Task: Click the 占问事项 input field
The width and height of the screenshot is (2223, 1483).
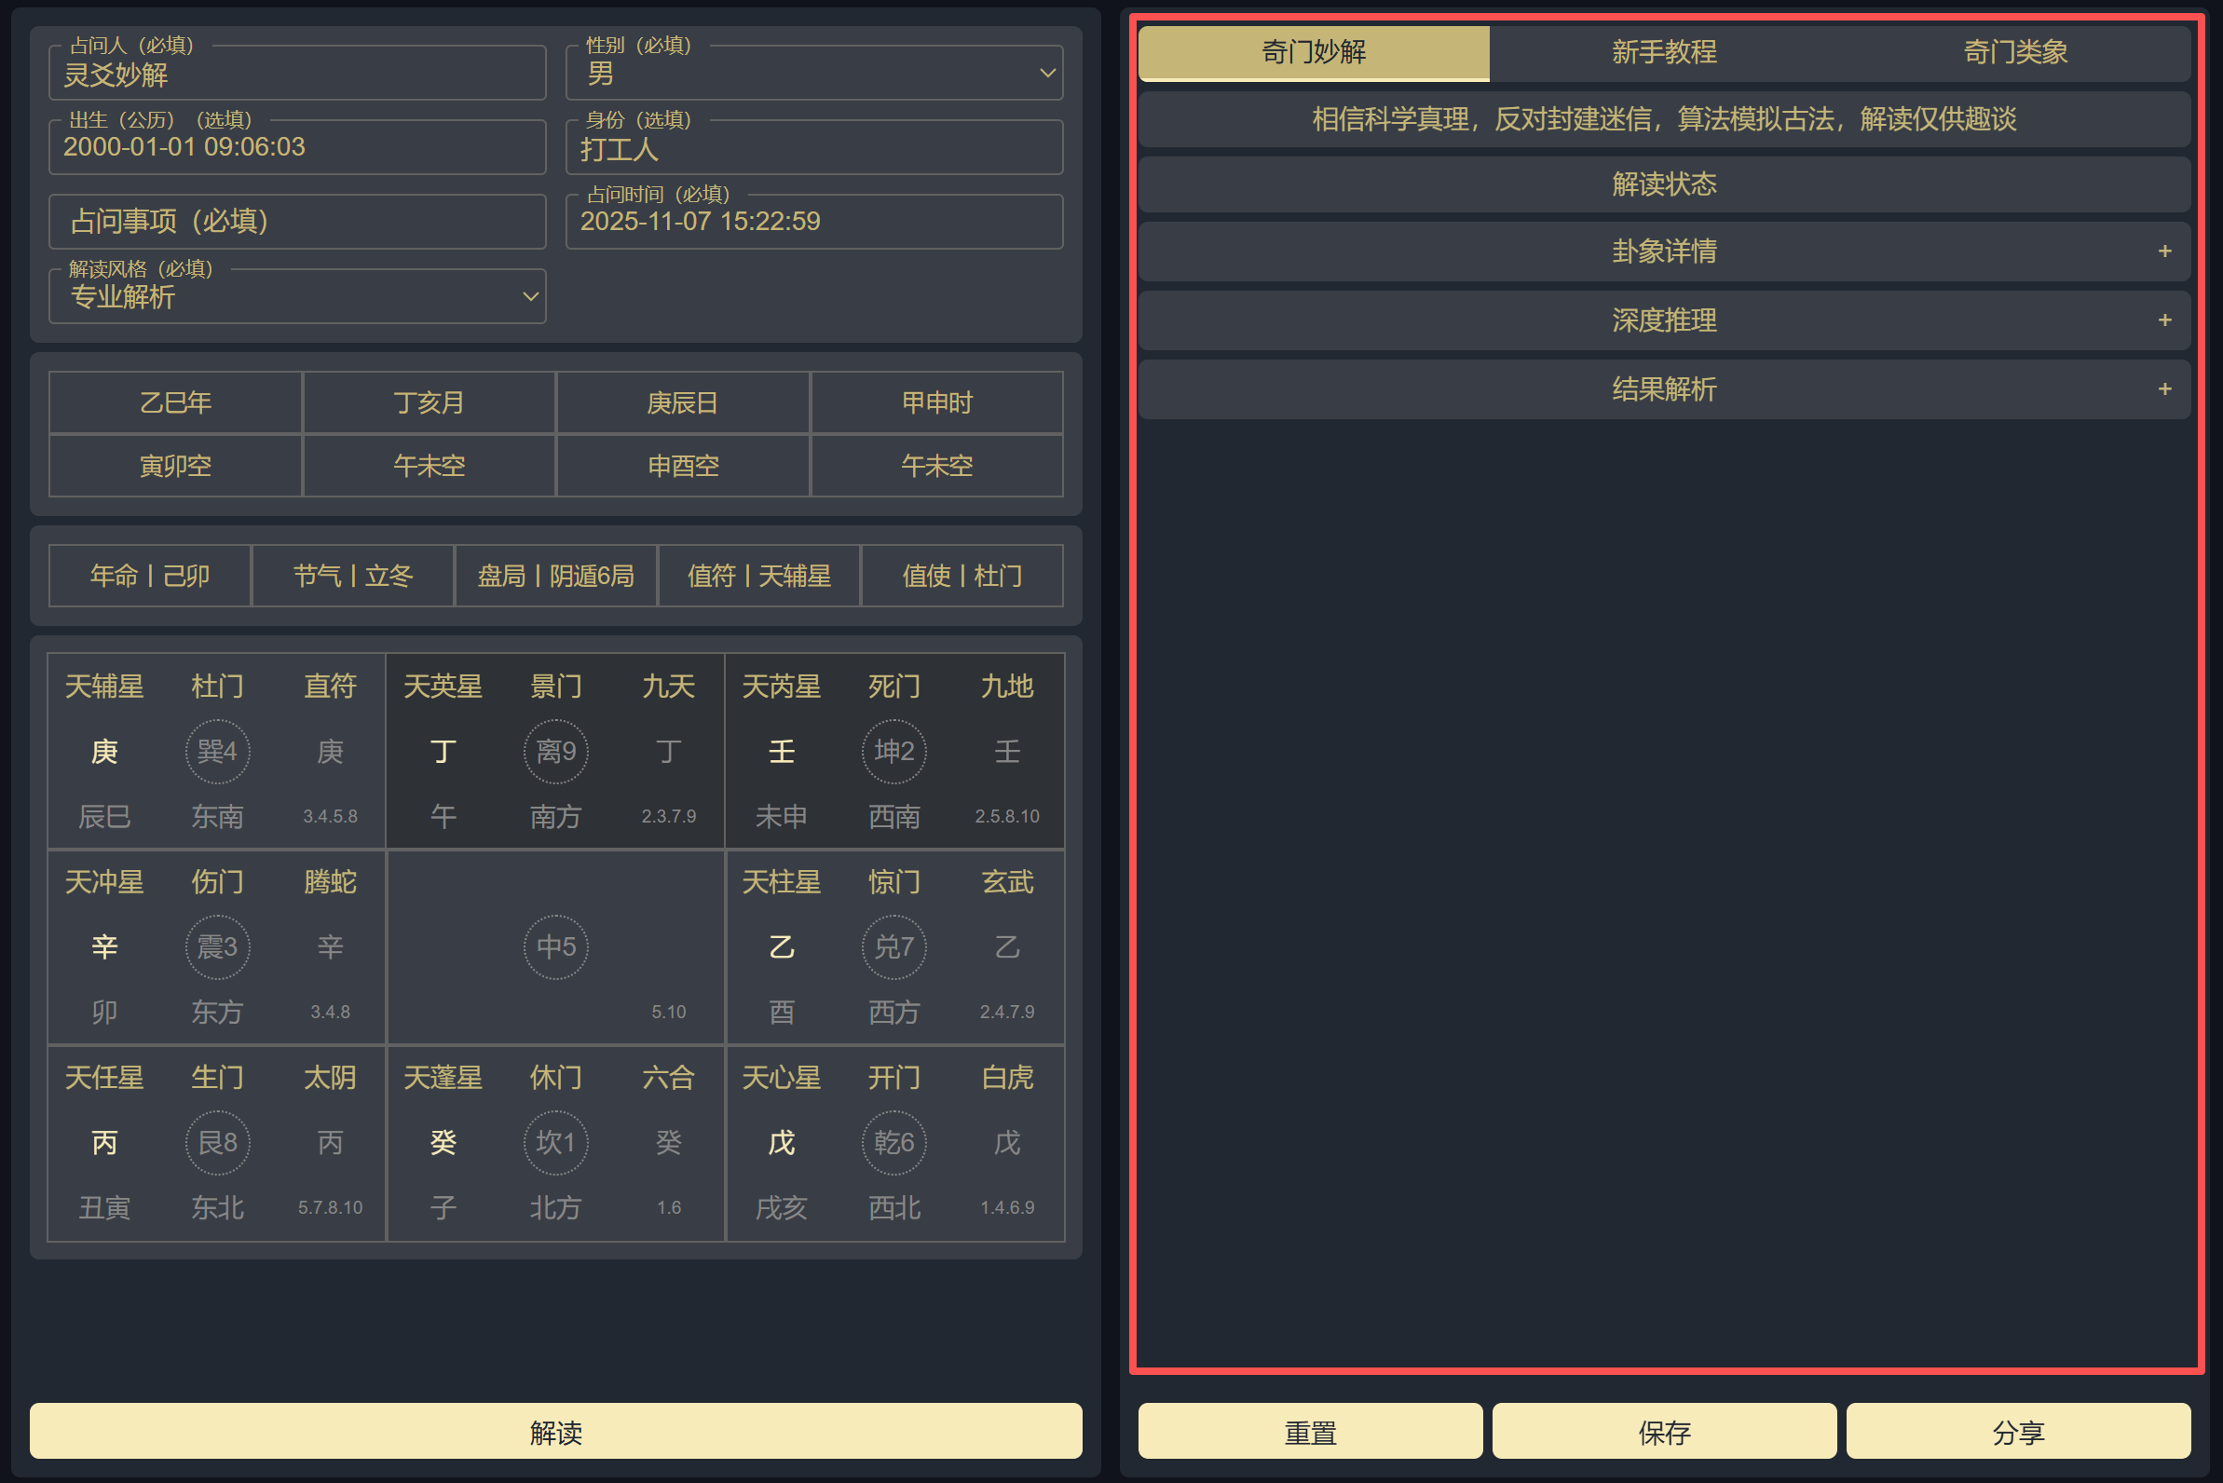Action: (297, 222)
